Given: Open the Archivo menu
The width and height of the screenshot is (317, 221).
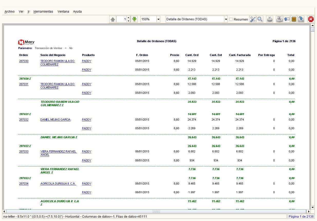Looking at the screenshot, I should [x=10, y=12].
